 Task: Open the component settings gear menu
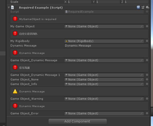coord(147,8)
